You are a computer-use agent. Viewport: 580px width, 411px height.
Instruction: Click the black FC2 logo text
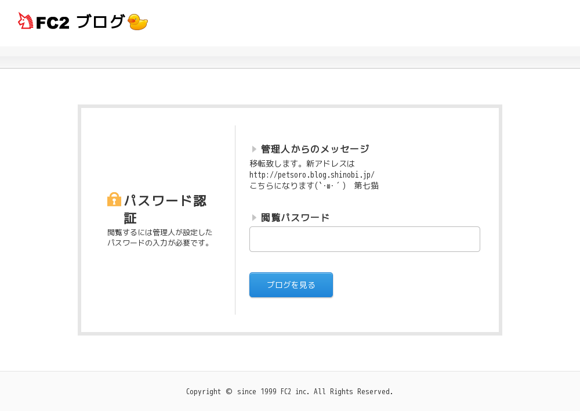pos(52,23)
